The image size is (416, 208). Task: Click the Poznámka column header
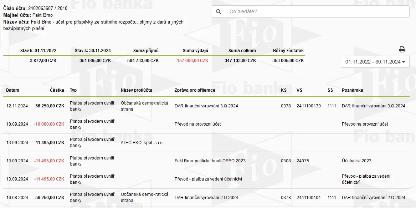[352, 90]
